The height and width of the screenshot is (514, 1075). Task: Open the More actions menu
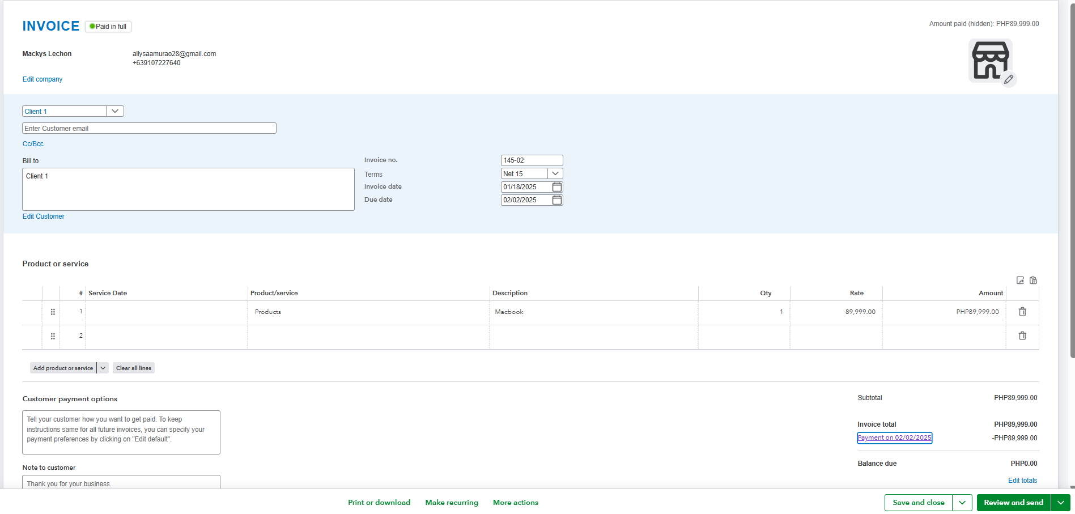pos(516,503)
